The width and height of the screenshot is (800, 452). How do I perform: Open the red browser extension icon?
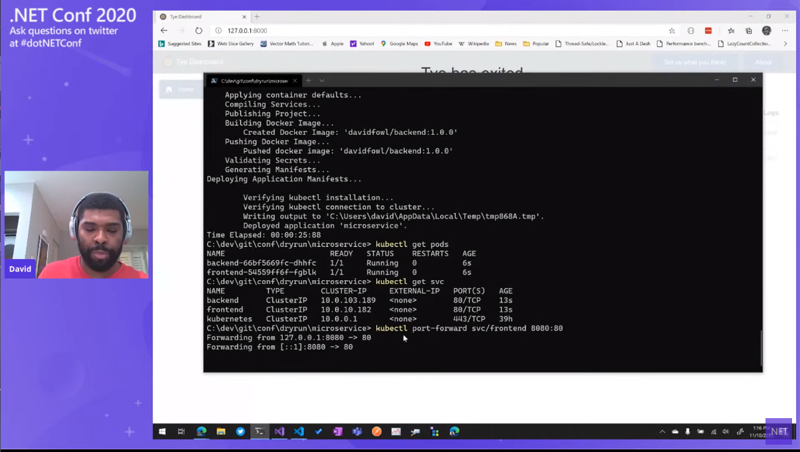point(708,31)
